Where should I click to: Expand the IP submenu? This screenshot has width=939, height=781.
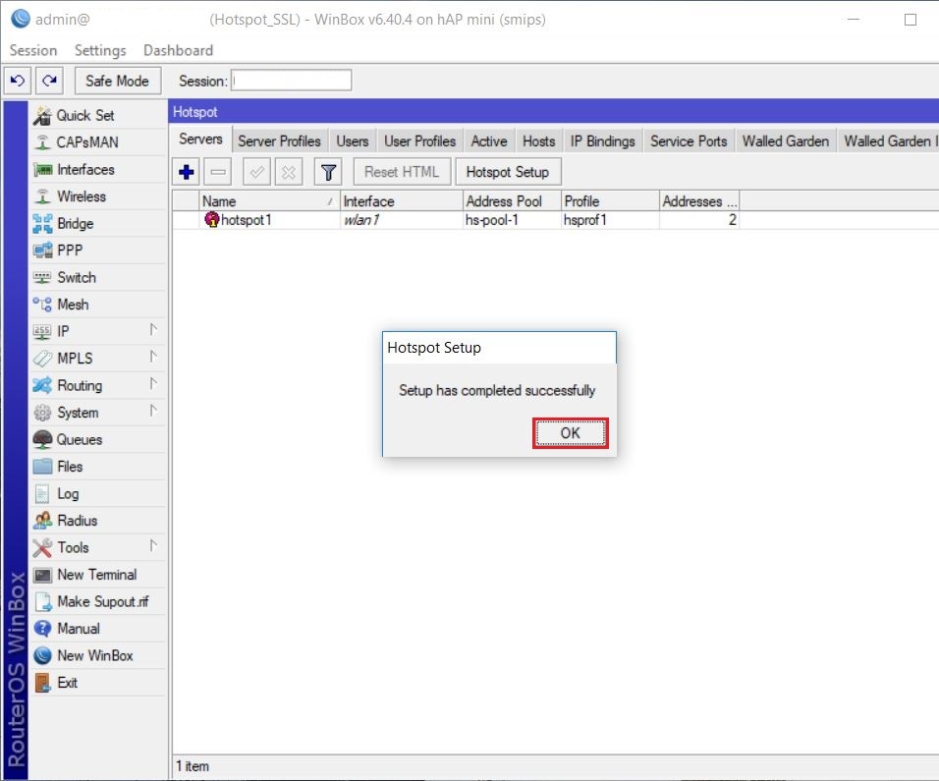coord(98,331)
